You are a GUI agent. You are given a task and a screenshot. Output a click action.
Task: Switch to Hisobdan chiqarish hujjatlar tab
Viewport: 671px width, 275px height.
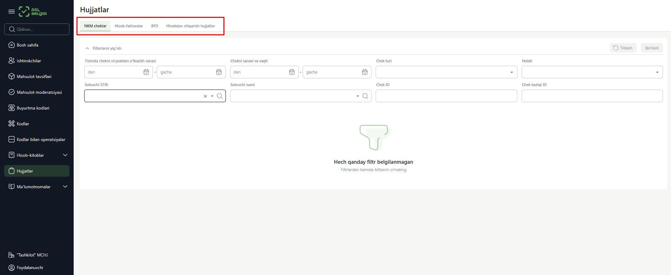190,26
